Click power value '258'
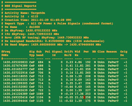 click(88, 97)
